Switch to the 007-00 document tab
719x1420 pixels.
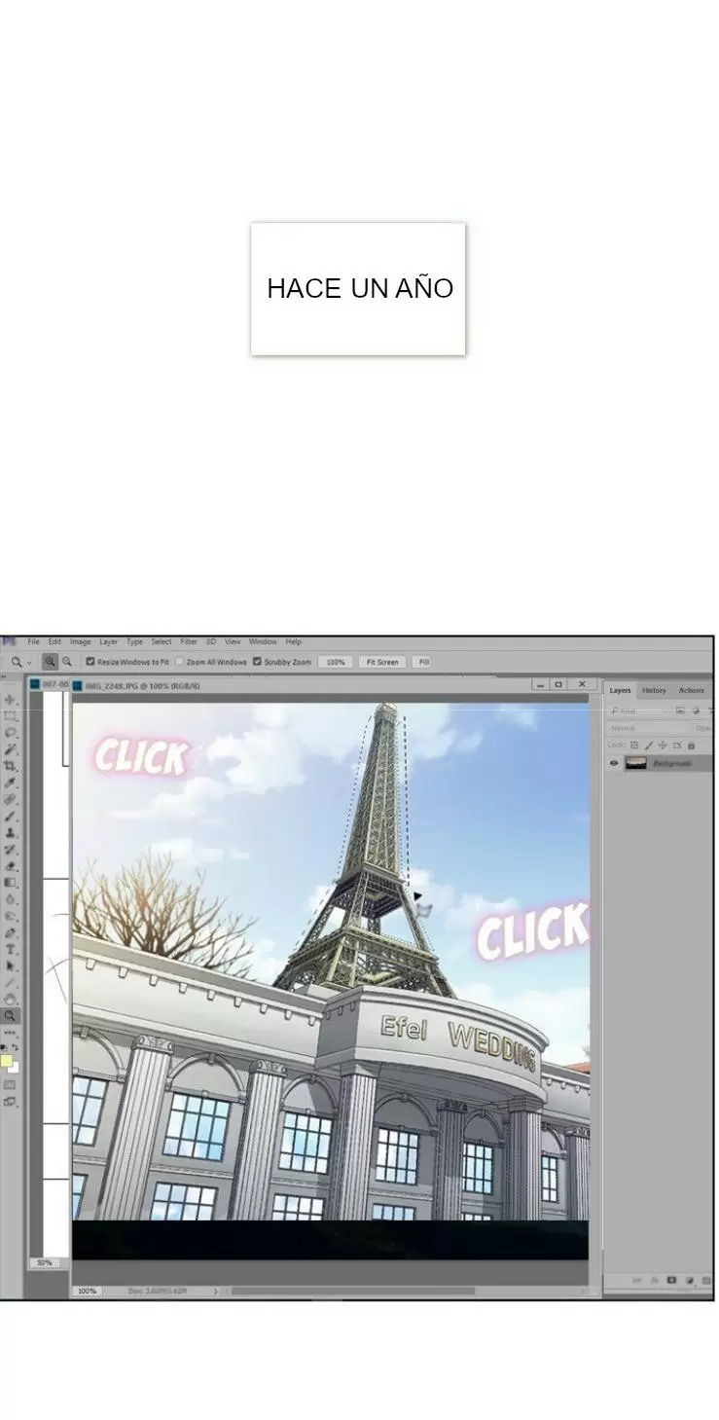[49, 685]
